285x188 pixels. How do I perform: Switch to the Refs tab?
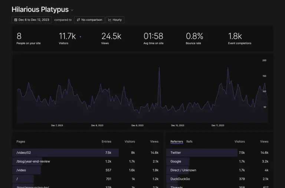click(x=189, y=141)
